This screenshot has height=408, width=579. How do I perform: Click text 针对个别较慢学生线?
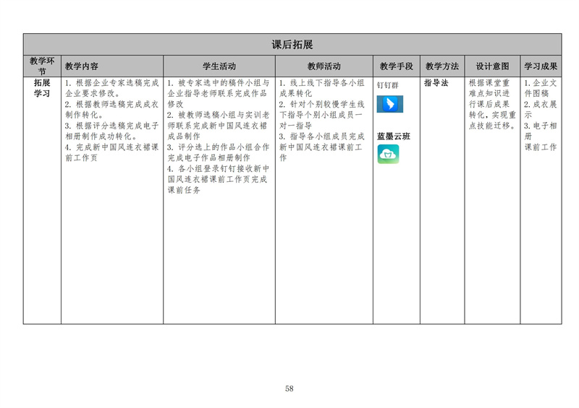327,104
